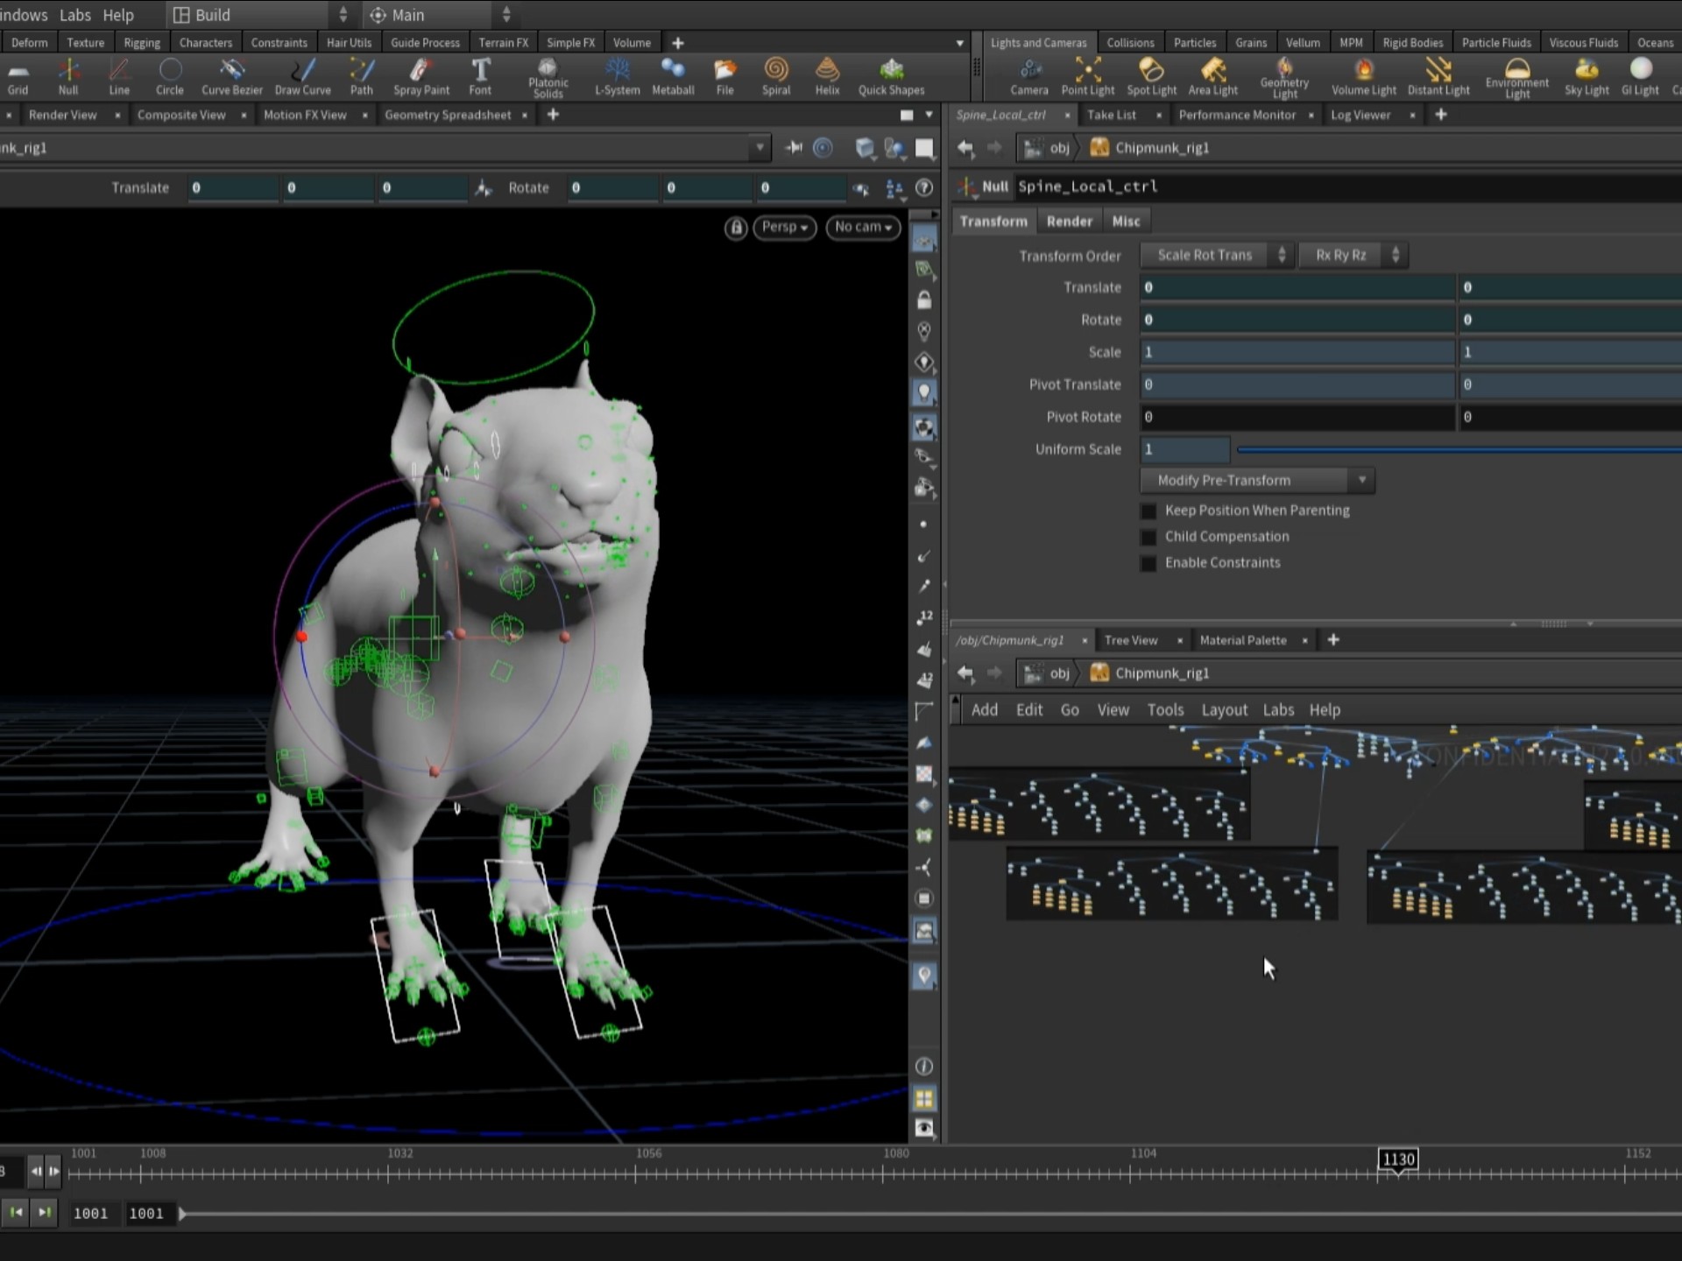Click the playback range slider handle
1682x1261 pixels.
click(x=182, y=1214)
